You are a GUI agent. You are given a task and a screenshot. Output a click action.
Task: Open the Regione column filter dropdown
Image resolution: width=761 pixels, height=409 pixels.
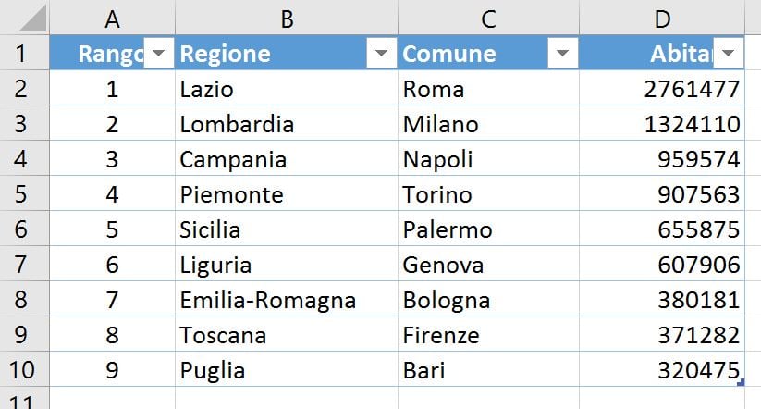(x=382, y=53)
